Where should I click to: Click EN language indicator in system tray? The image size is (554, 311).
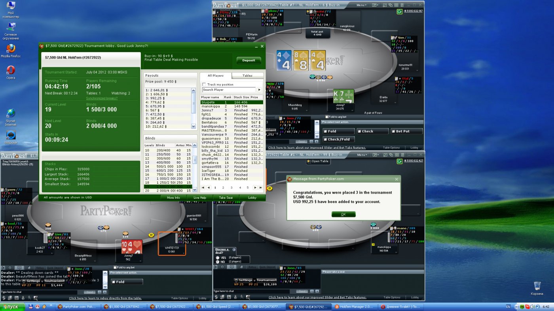tap(508, 307)
